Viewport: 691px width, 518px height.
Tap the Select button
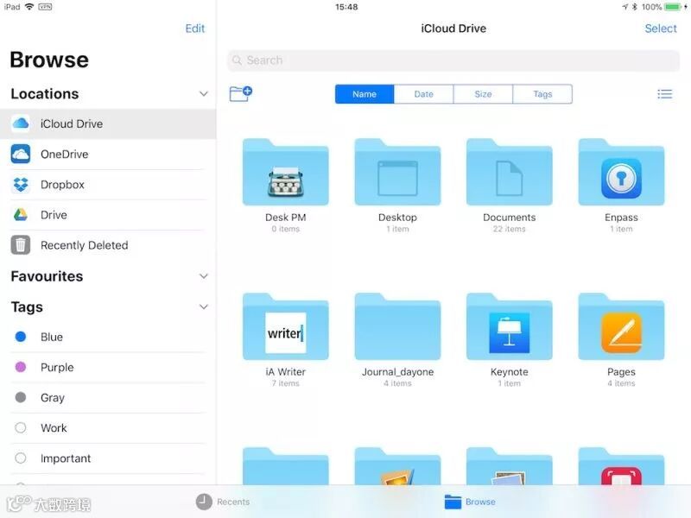click(661, 28)
